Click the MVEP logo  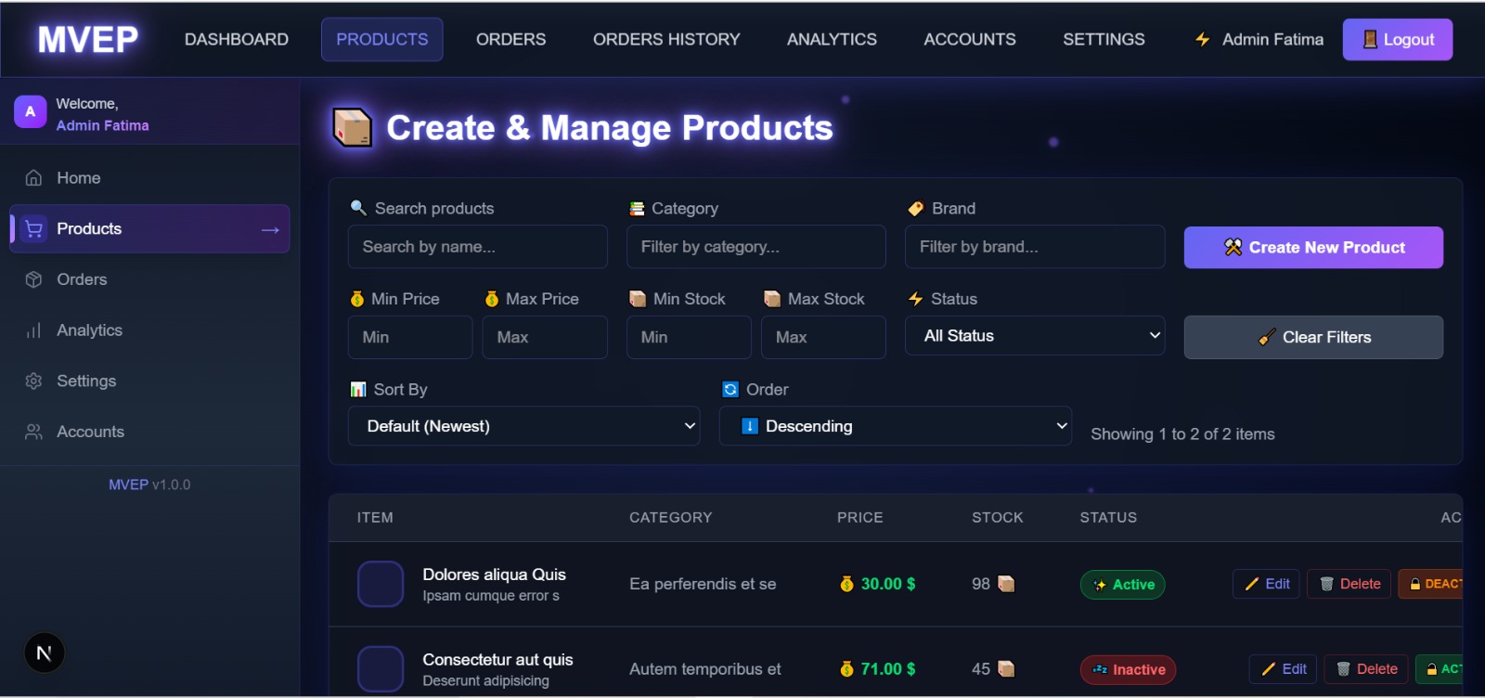87,39
